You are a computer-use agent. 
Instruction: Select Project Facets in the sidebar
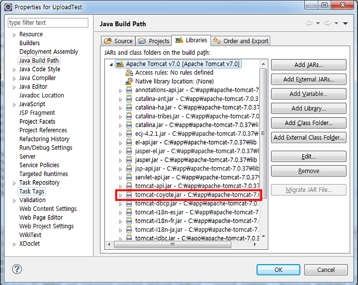[37, 121]
